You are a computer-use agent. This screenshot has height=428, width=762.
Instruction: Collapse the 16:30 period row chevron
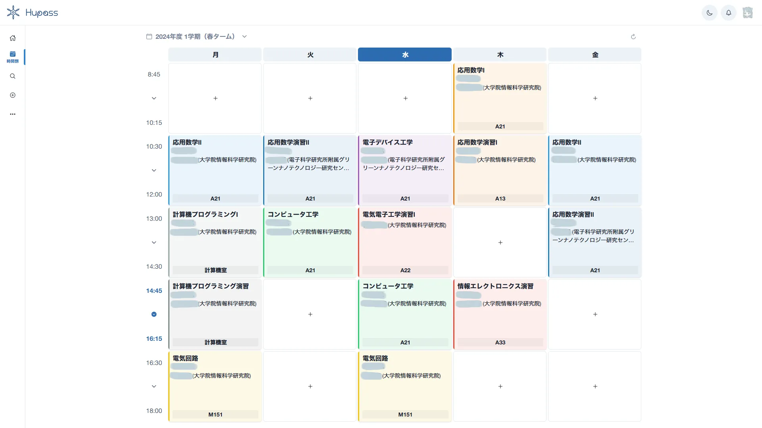click(x=154, y=386)
